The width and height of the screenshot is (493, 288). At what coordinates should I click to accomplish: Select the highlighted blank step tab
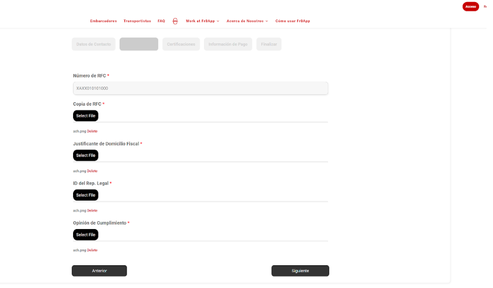(x=139, y=44)
